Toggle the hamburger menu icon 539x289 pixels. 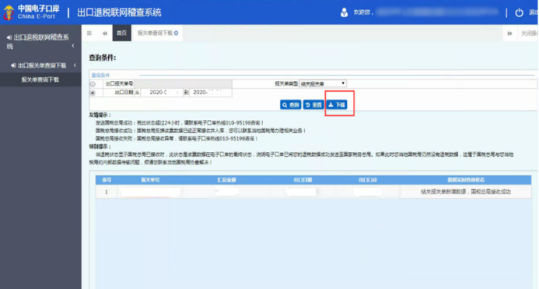coord(89,33)
